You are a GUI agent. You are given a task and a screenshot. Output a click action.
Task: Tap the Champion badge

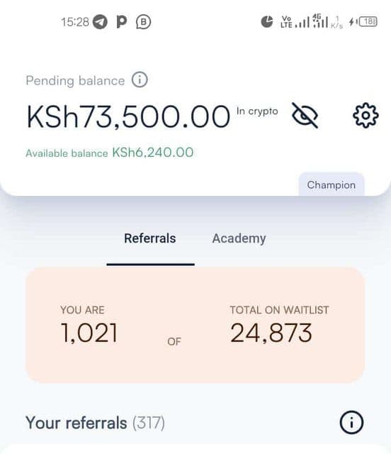331,184
